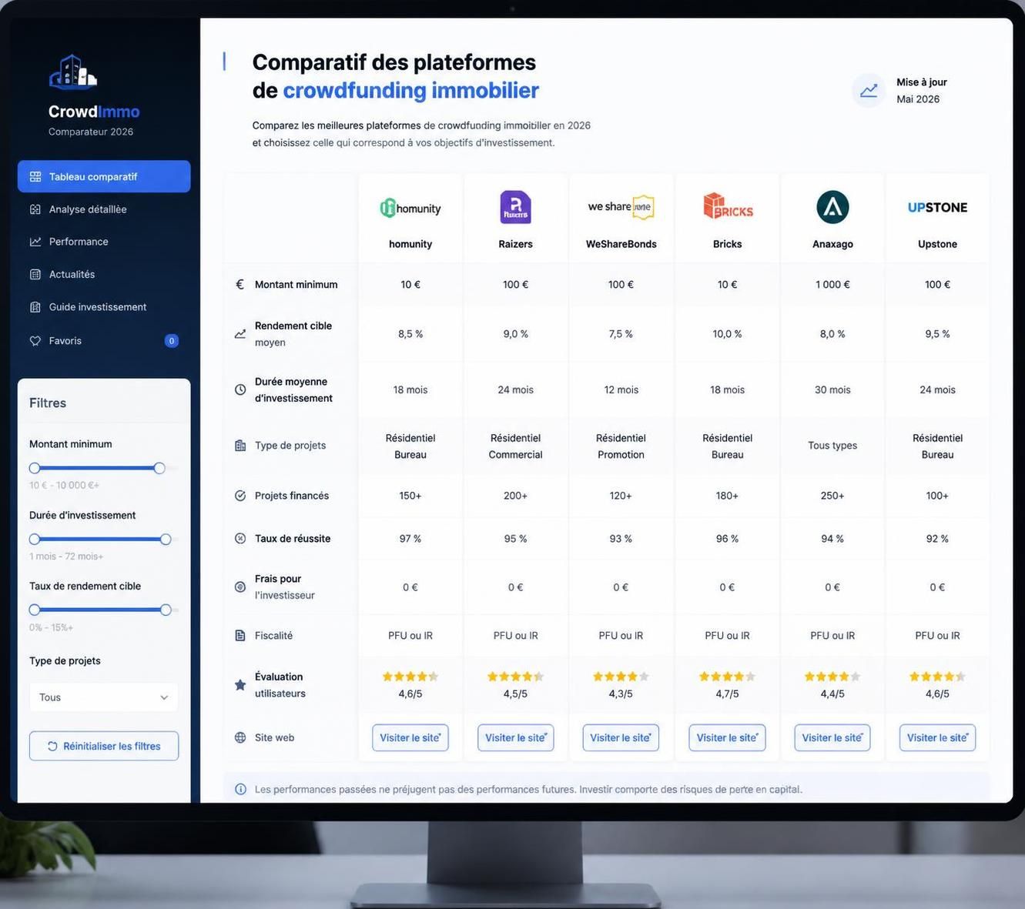Click the Favoris counter badge showing 0

pyautogui.click(x=172, y=341)
